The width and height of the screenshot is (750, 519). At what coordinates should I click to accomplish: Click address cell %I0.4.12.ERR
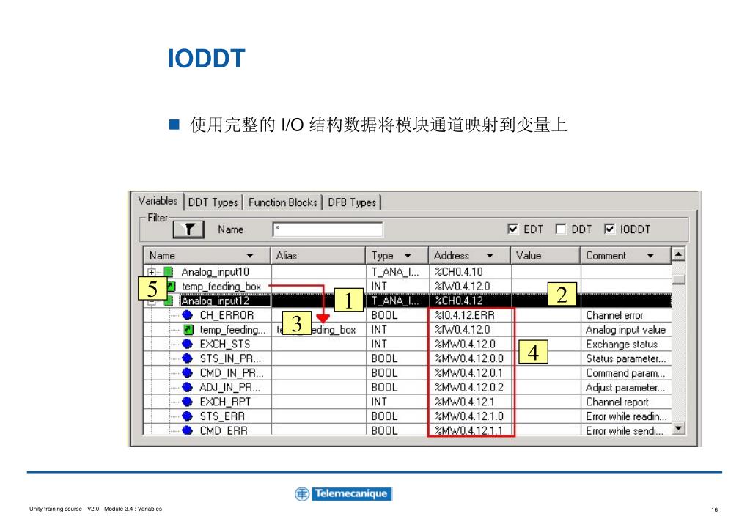coord(470,315)
